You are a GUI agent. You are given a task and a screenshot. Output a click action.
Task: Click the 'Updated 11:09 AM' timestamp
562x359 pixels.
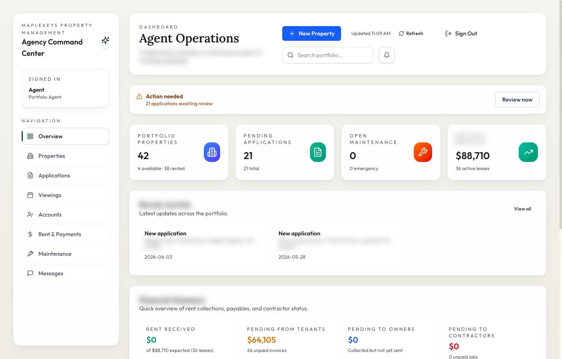click(371, 33)
